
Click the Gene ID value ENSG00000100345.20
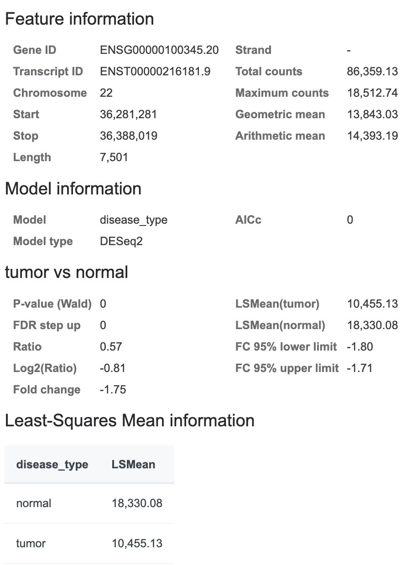(x=159, y=50)
